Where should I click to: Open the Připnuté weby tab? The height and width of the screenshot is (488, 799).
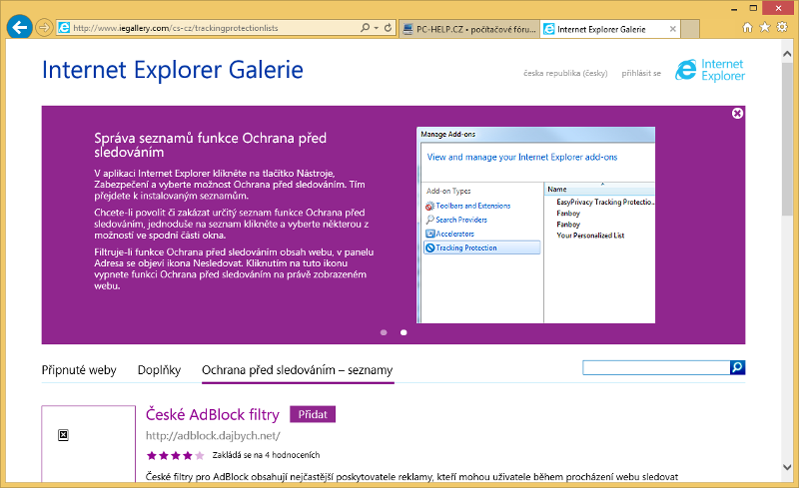79,370
